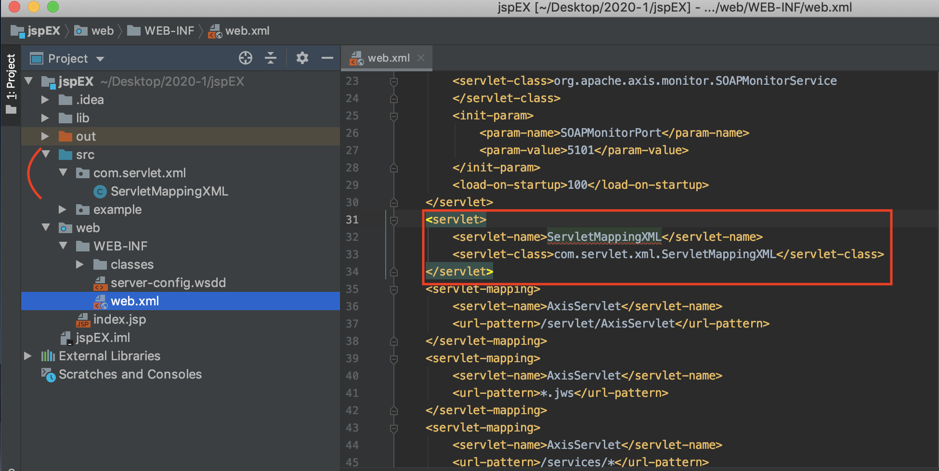Click the server-config.wsdd file icon
This screenshot has height=471, width=939.
[100, 283]
